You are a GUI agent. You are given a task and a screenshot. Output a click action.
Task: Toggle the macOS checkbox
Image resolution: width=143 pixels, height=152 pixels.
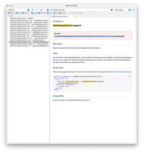[32, 13]
